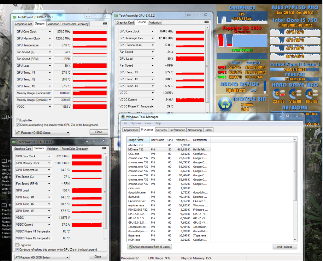Click Close button in upper GPU-Z 0.5.5 window

[99, 132]
